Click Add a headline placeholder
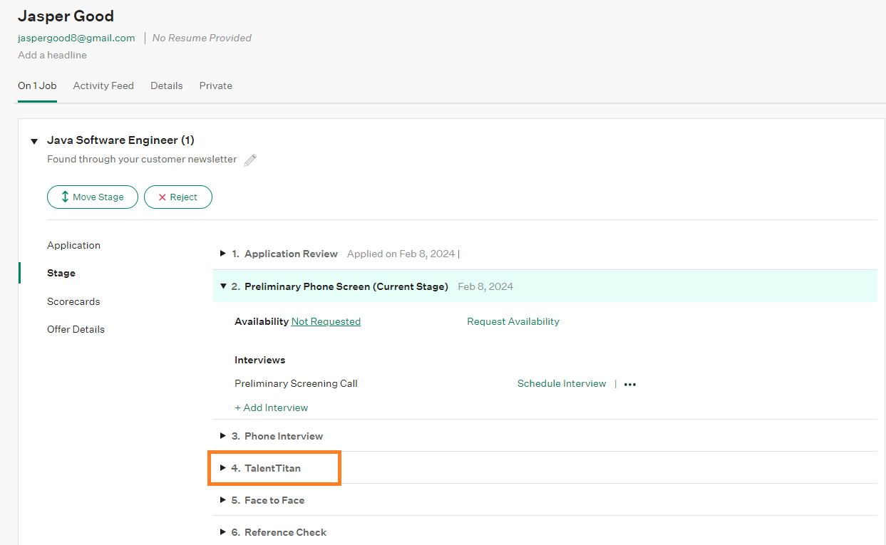 52,55
